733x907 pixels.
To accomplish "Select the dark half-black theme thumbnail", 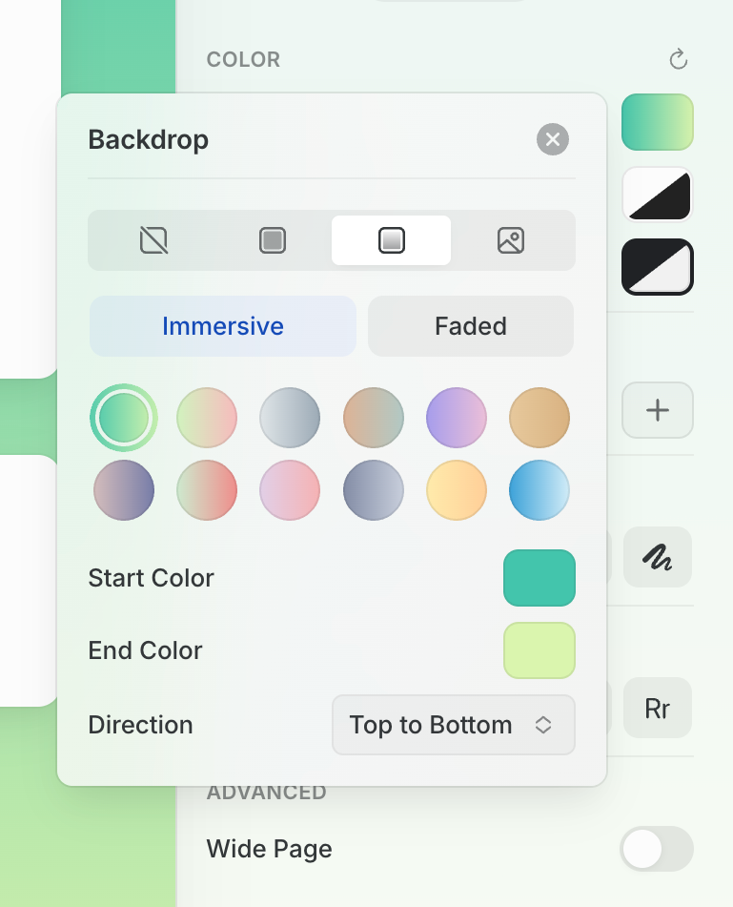I will pos(658,267).
